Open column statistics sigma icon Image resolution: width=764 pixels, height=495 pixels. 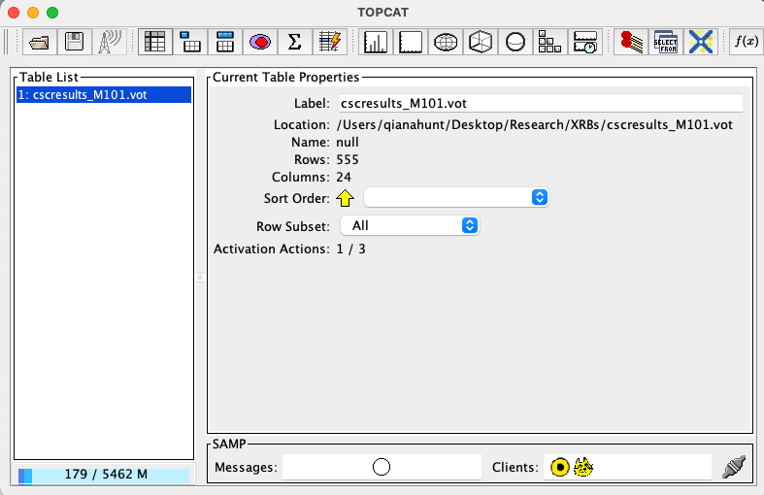(x=295, y=43)
